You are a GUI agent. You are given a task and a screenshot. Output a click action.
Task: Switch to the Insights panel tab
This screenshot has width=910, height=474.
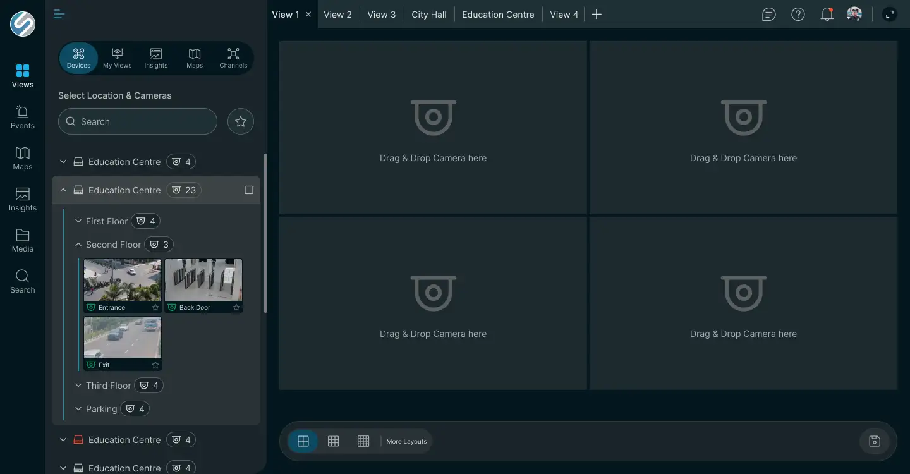tap(156, 58)
